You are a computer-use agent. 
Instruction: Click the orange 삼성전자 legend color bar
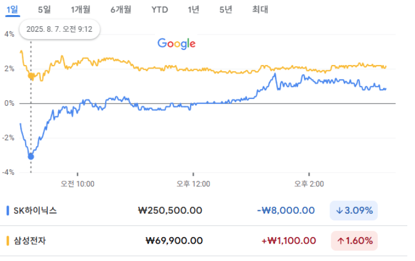pos(8,240)
